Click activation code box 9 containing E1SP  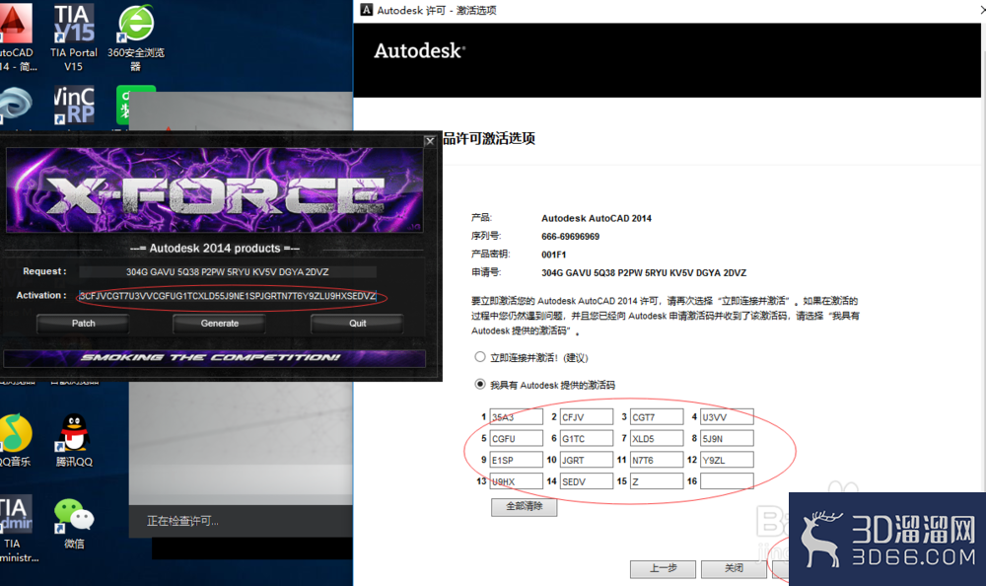(517, 460)
